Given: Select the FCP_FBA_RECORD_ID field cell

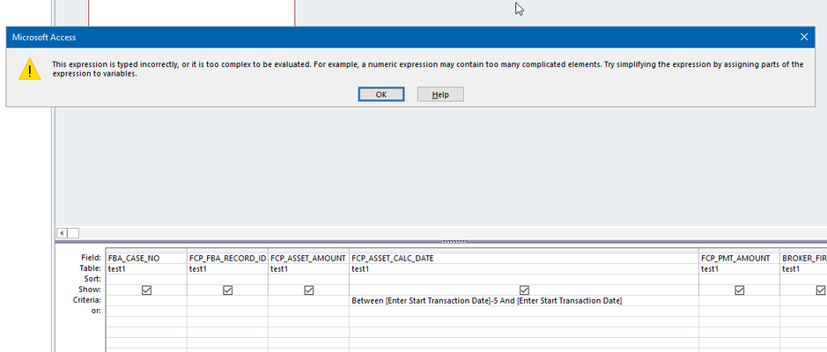Looking at the screenshot, I should pyautogui.click(x=228, y=258).
